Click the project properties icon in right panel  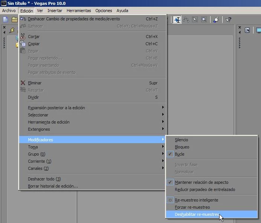click(x=247, y=30)
